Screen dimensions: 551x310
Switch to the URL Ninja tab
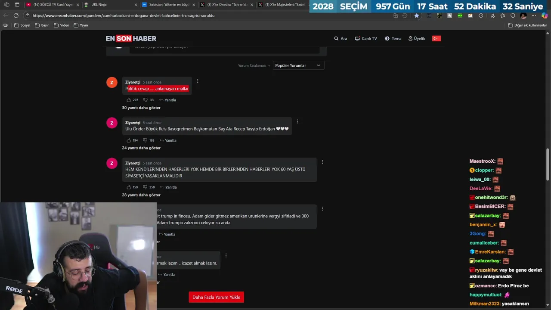click(x=110, y=5)
